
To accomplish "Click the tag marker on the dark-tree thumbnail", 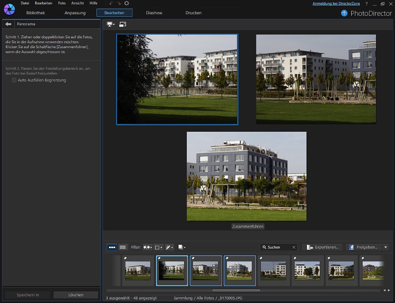I will point(159,258).
